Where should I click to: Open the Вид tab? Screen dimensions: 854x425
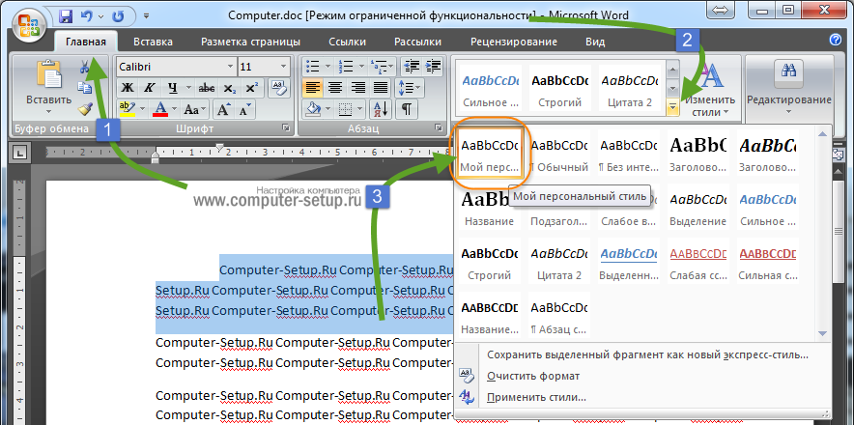(x=595, y=42)
